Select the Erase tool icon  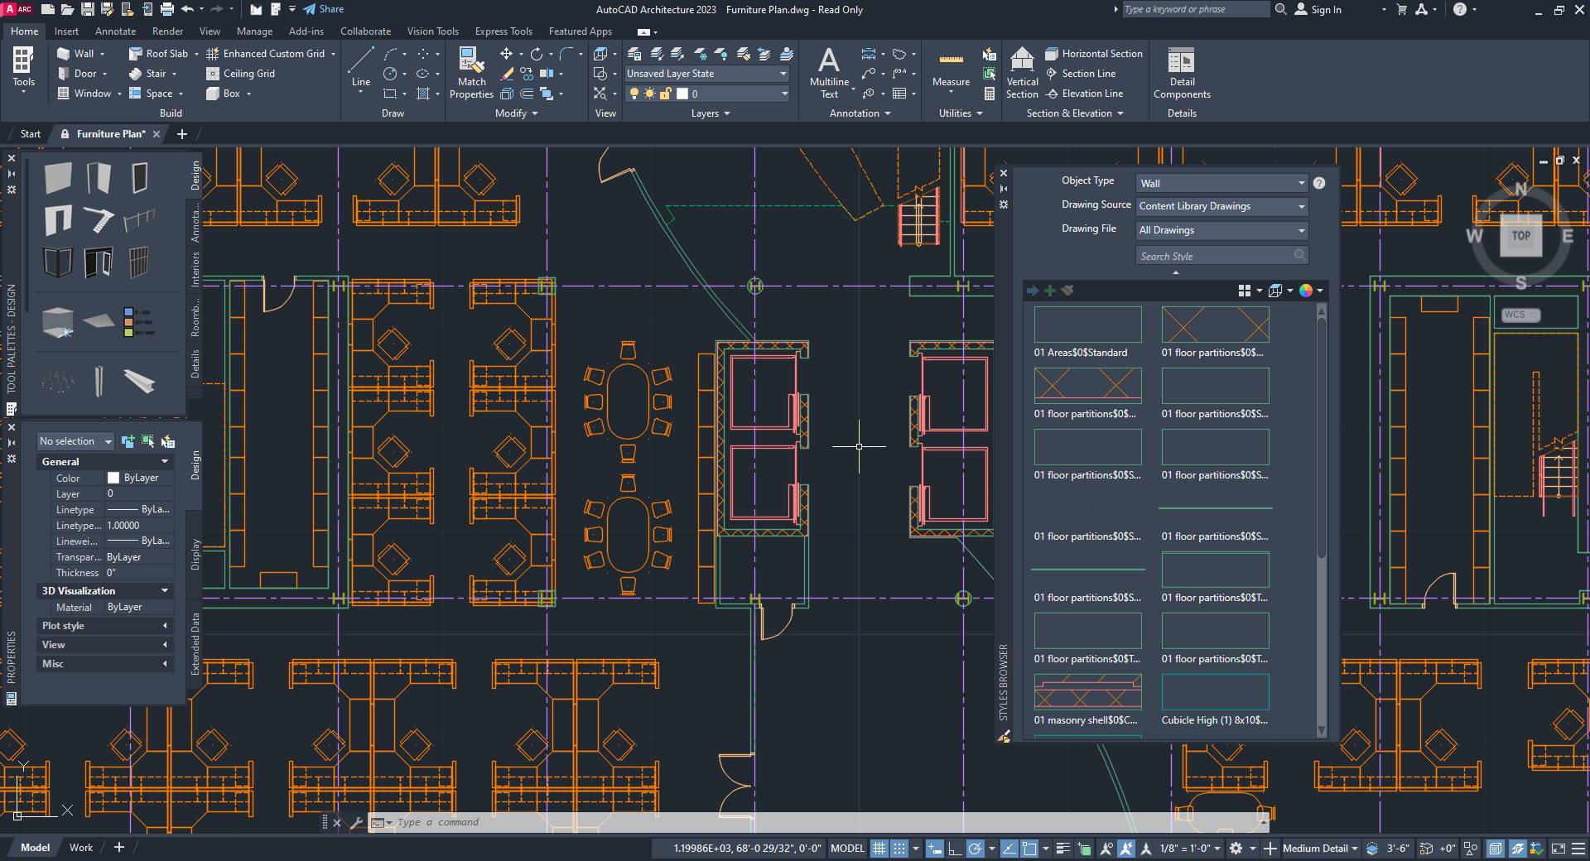coord(507,74)
